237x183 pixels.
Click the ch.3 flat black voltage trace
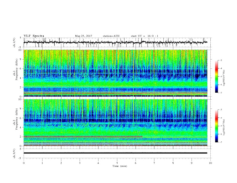(115, 153)
